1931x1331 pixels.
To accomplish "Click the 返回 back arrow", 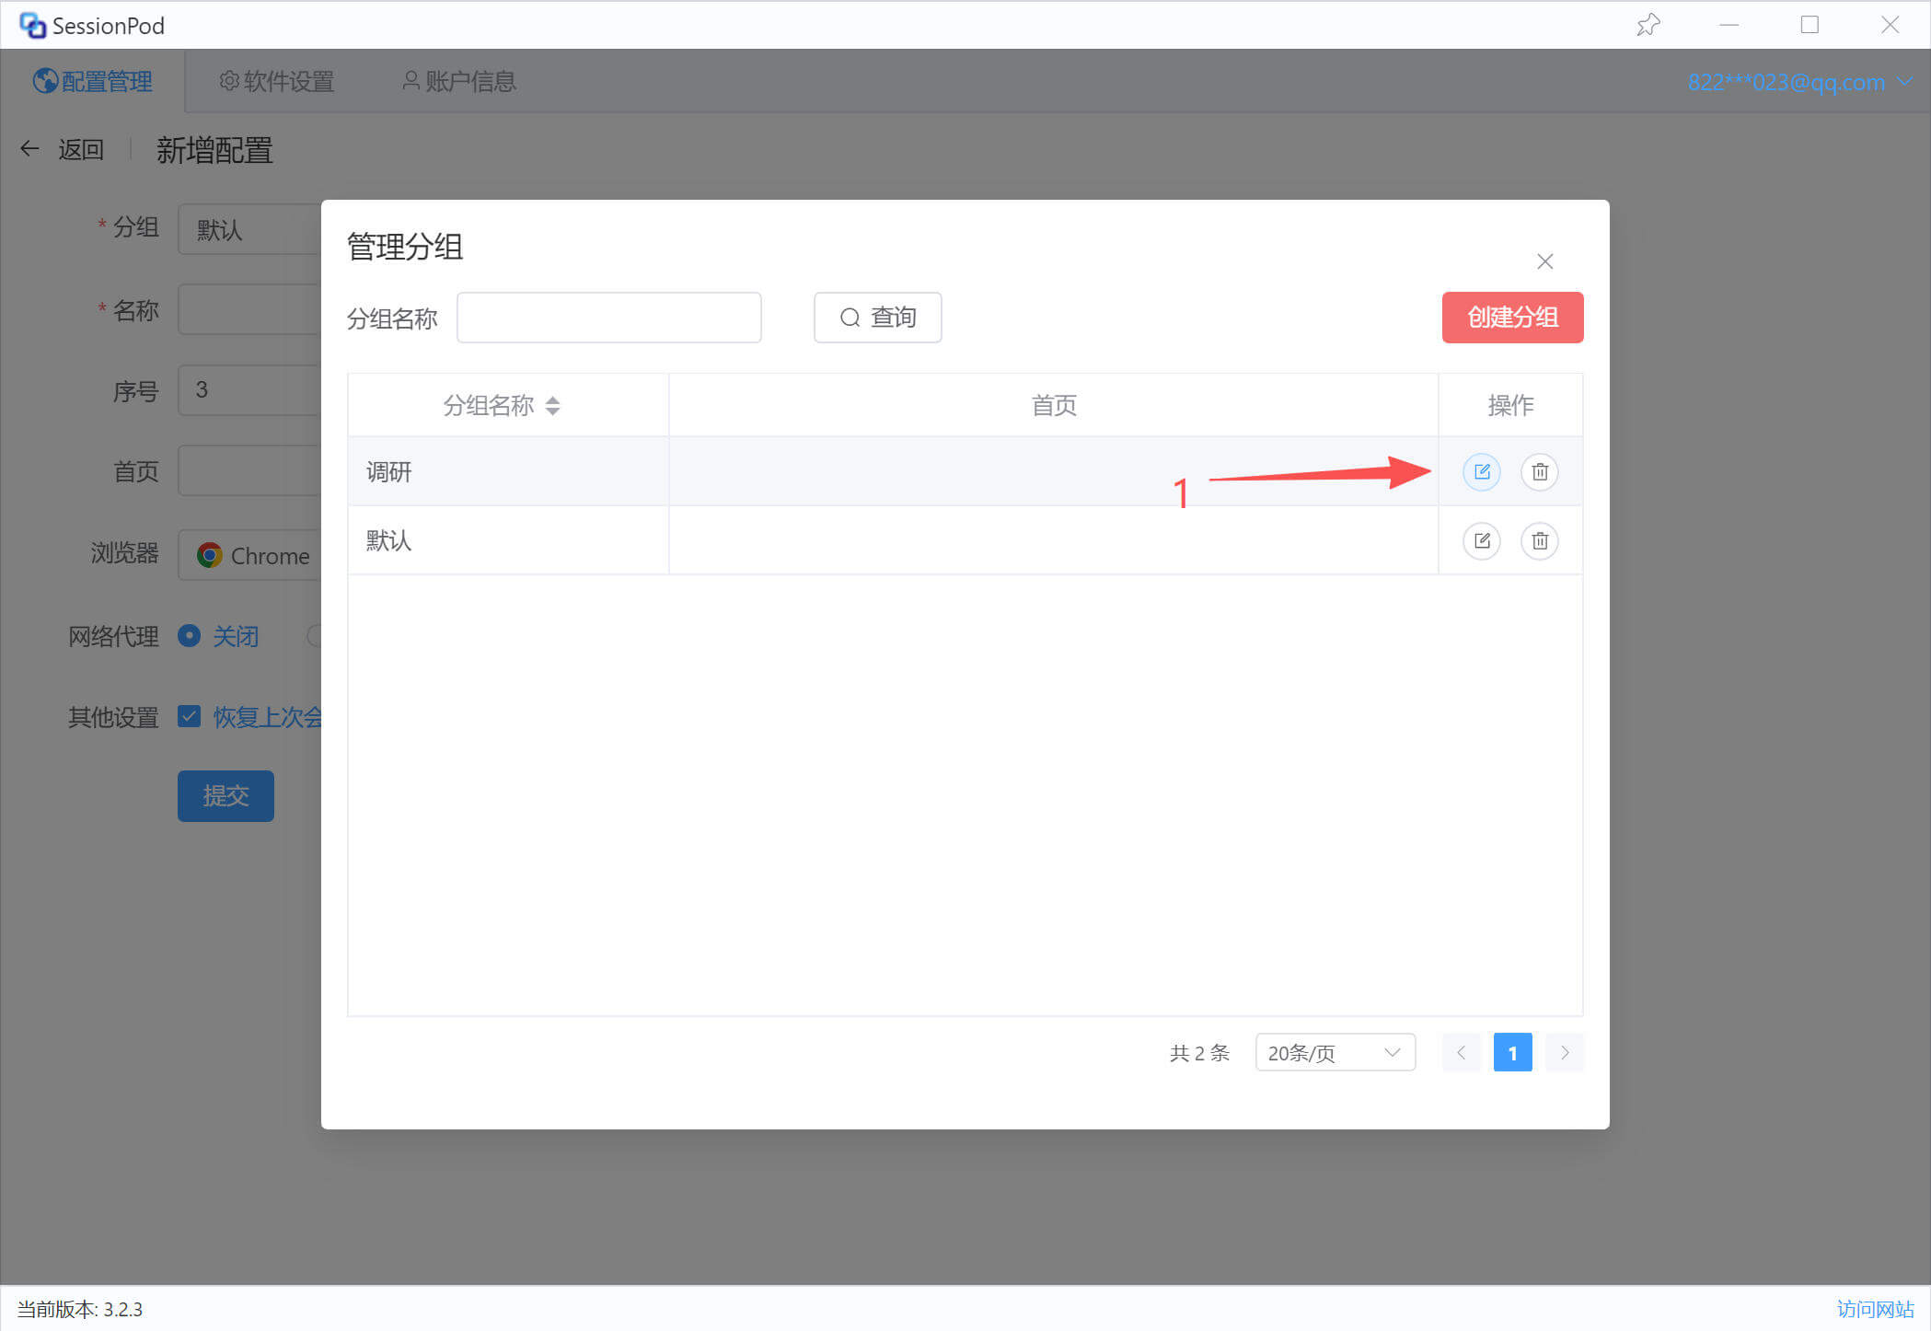I will pos(30,148).
